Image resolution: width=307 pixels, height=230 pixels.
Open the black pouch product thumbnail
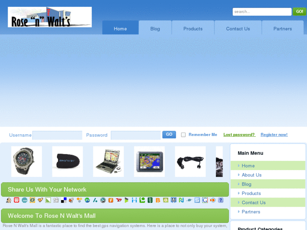(x=68, y=162)
